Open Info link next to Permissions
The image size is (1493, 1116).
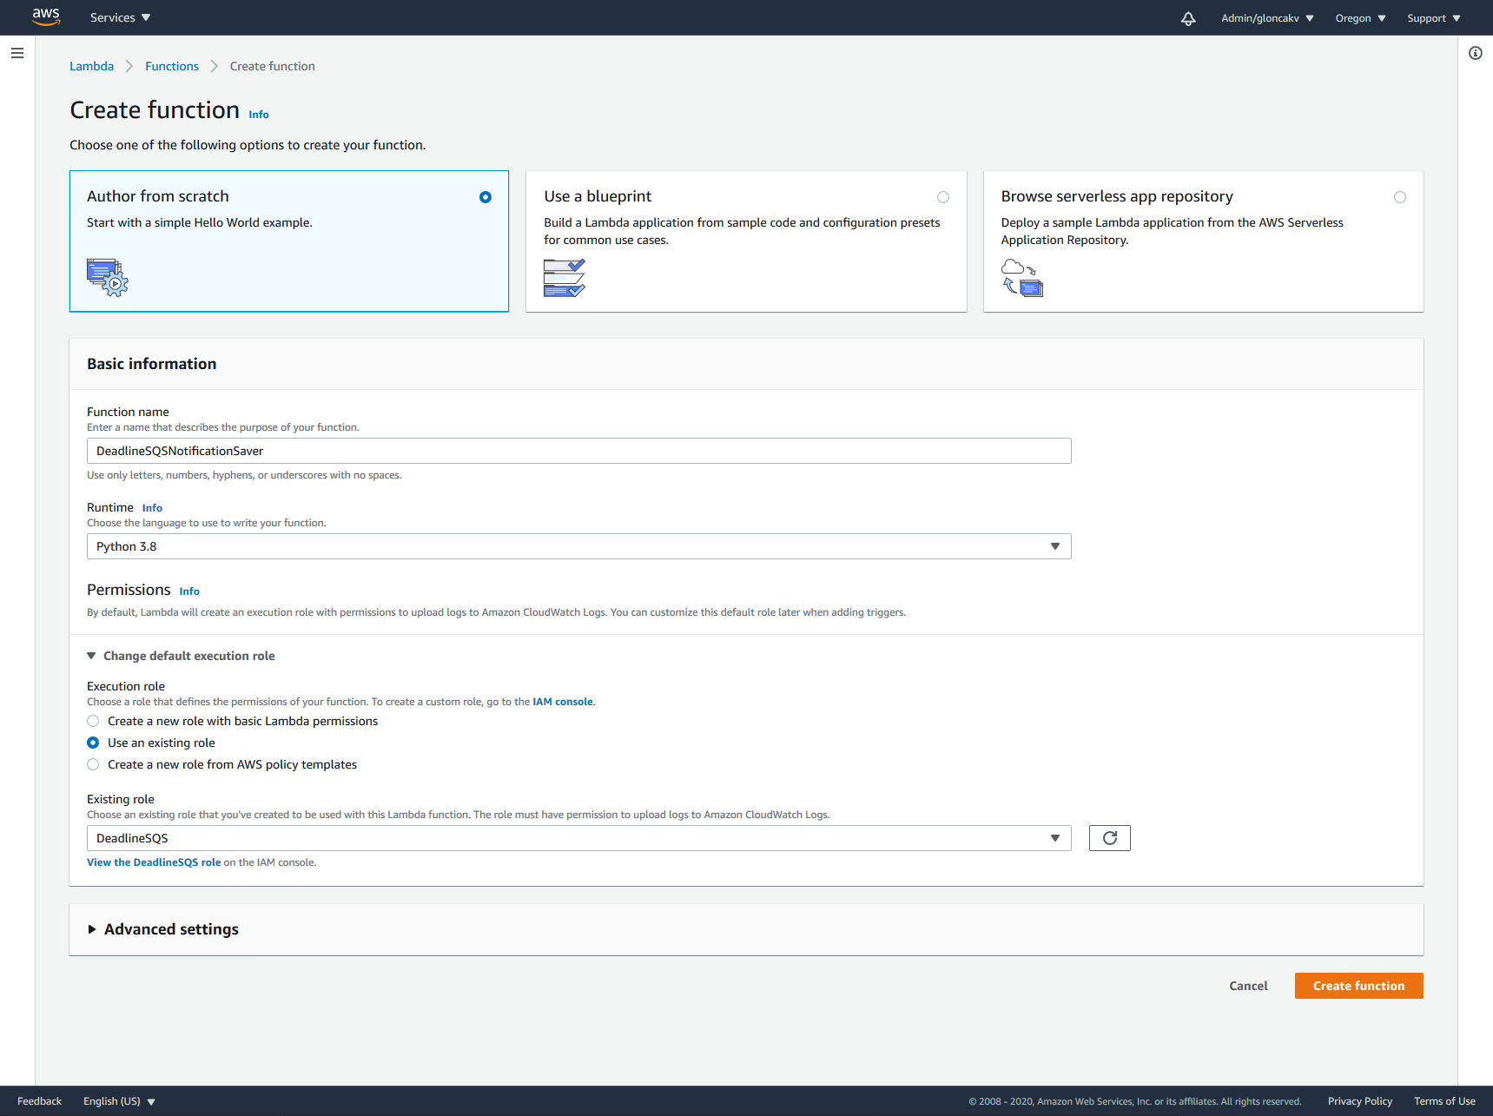click(189, 591)
